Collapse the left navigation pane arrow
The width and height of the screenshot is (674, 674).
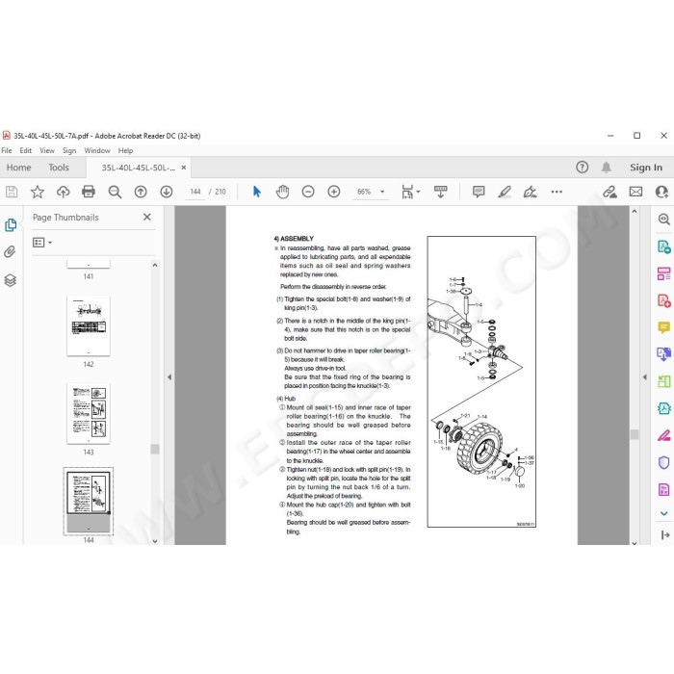pos(169,377)
